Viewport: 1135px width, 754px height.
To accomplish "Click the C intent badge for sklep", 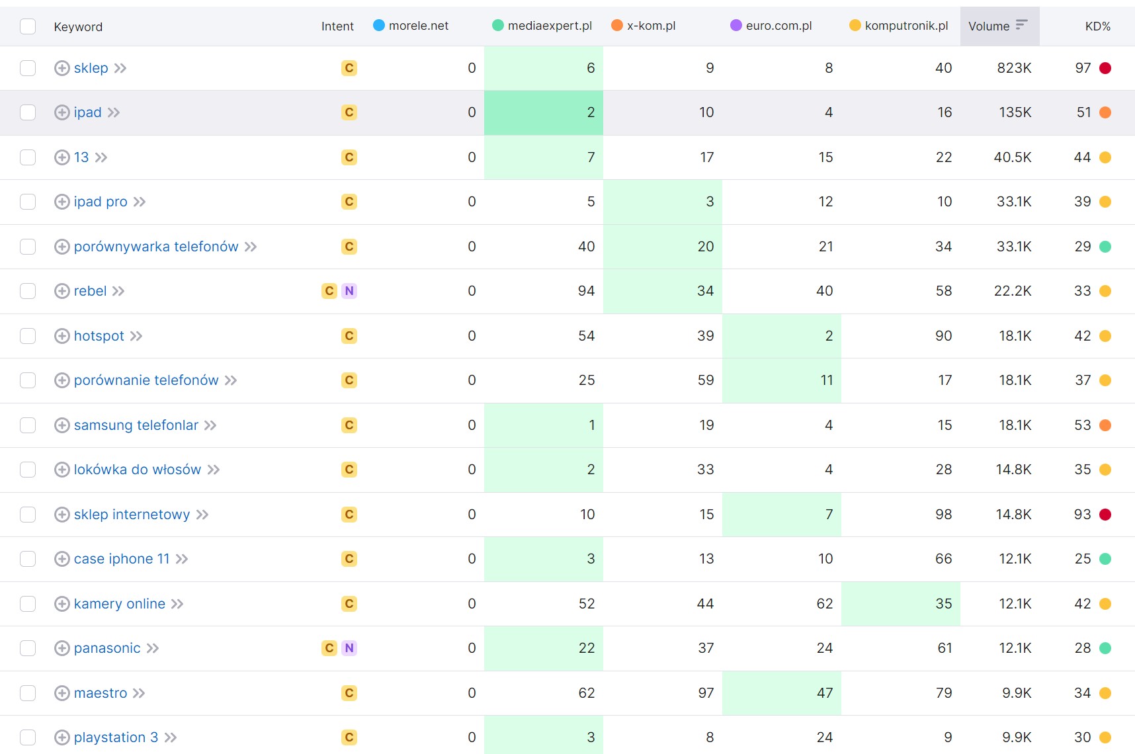I will pos(349,68).
